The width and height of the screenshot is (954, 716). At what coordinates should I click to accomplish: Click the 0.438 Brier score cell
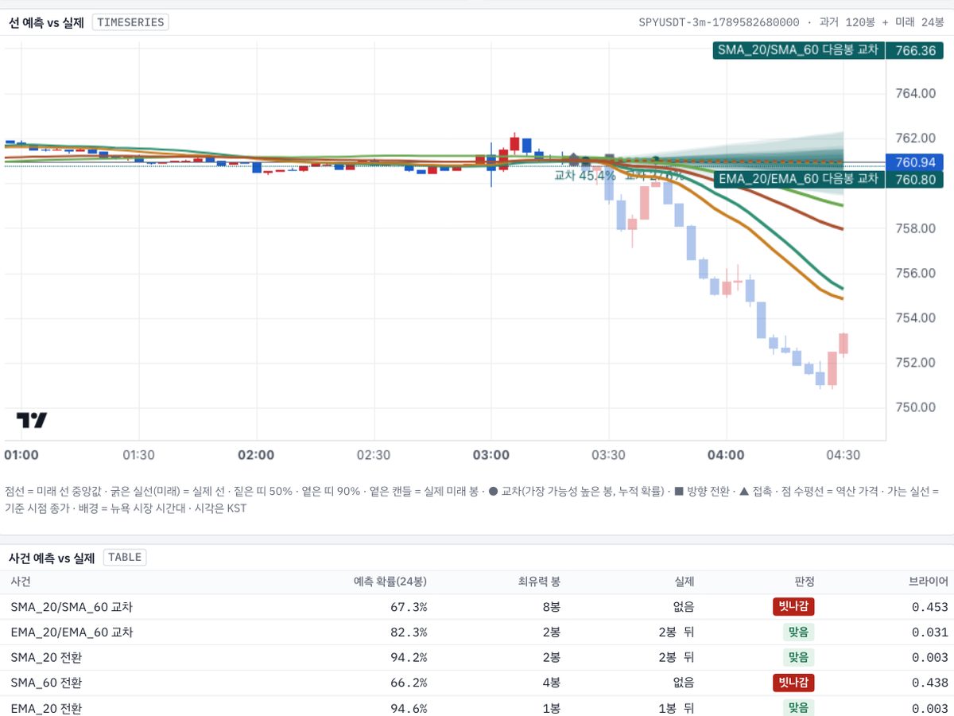pos(931,683)
